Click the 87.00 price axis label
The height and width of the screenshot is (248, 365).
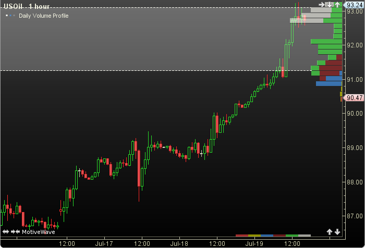355,216
